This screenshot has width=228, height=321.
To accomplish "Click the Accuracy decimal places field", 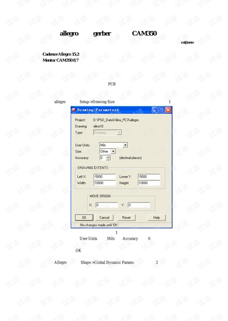I will 103,157.
